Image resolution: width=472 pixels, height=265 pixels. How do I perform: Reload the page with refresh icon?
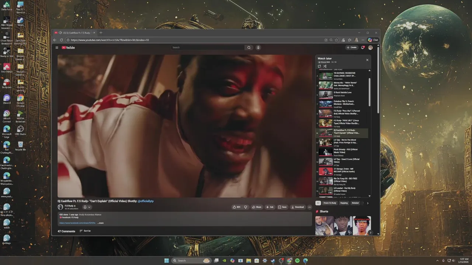click(62, 40)
